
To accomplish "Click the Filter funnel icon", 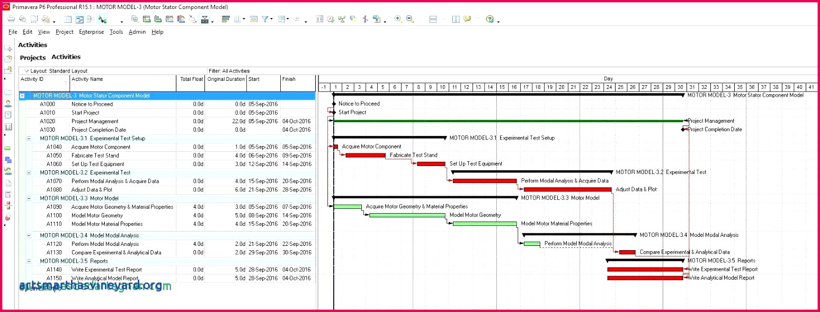I will click(x=265, y=19).
